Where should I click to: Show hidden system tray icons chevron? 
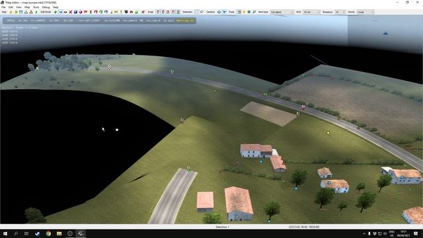[x=364, y=233]
